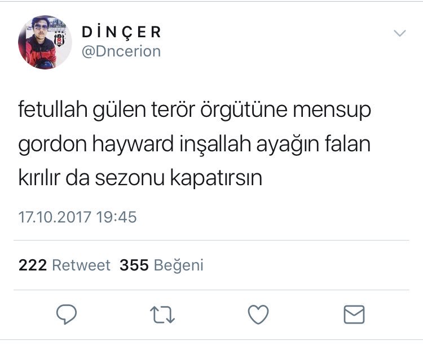This screenshot has height=345, width=423.
Task: Click the bold 355 count number
Action: [134, 265]
